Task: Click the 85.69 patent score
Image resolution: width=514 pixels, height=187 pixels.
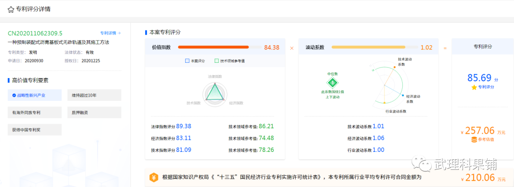Action: (x=479, y=78)
